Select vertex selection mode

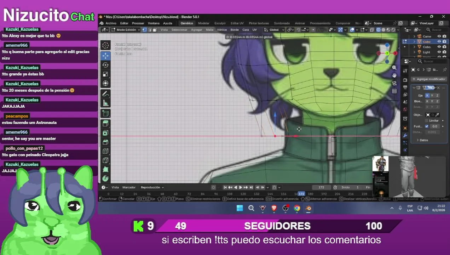pyautogui.click(x=144, y=30)
